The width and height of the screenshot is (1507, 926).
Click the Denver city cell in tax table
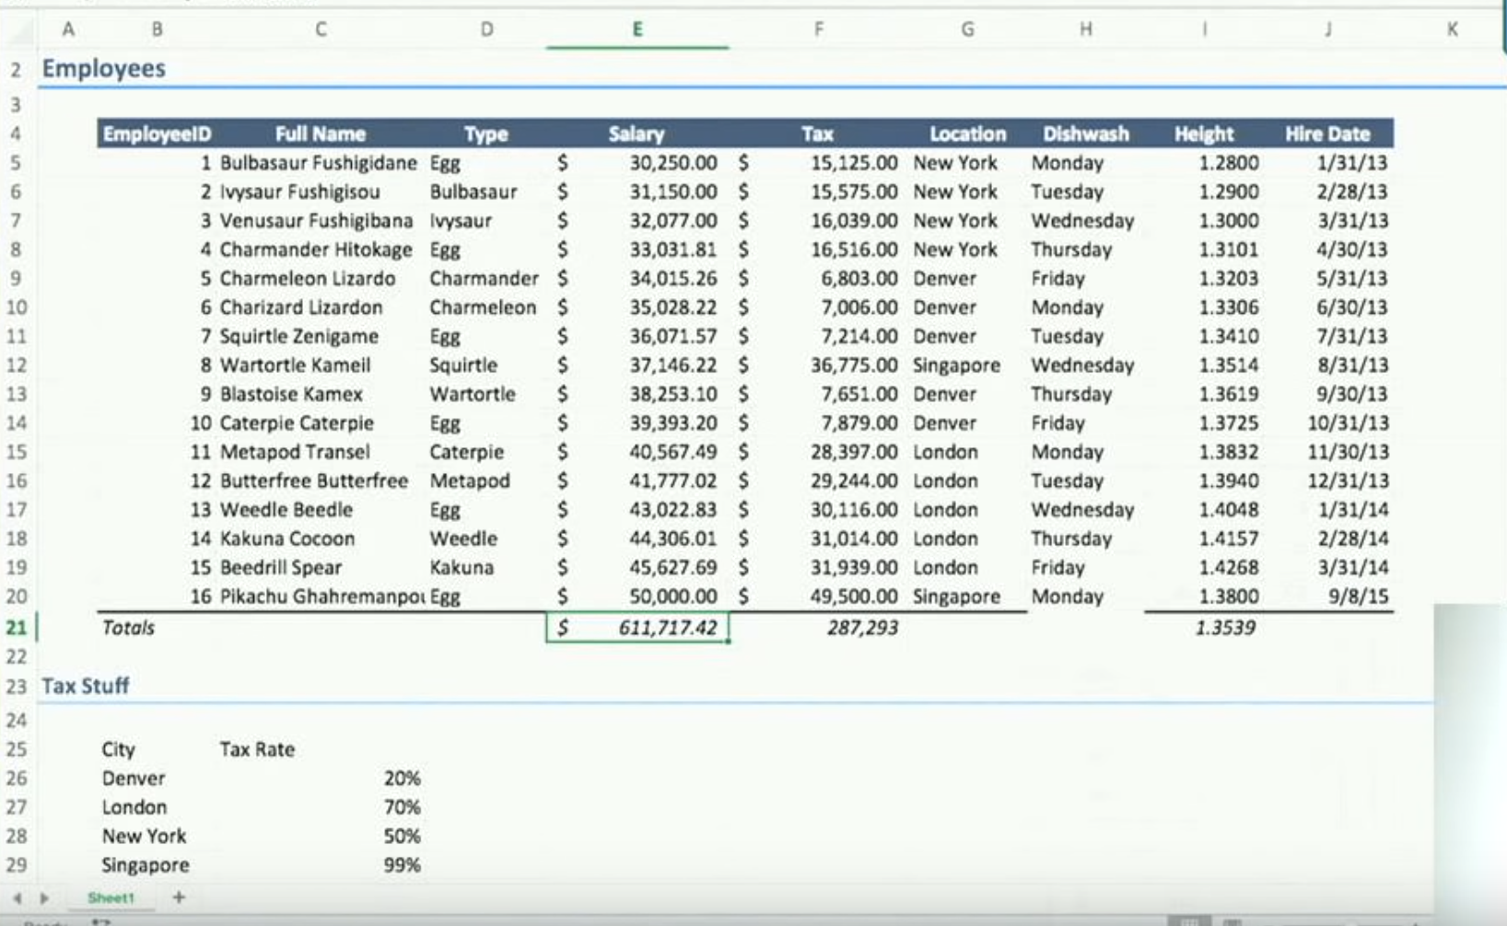pyautogui.click(x=134, y=779)
